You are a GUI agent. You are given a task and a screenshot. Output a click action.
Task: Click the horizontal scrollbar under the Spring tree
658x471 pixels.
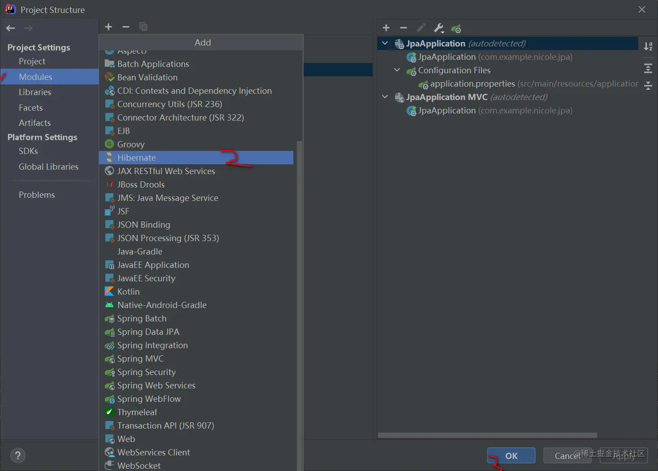pos(487,435)
